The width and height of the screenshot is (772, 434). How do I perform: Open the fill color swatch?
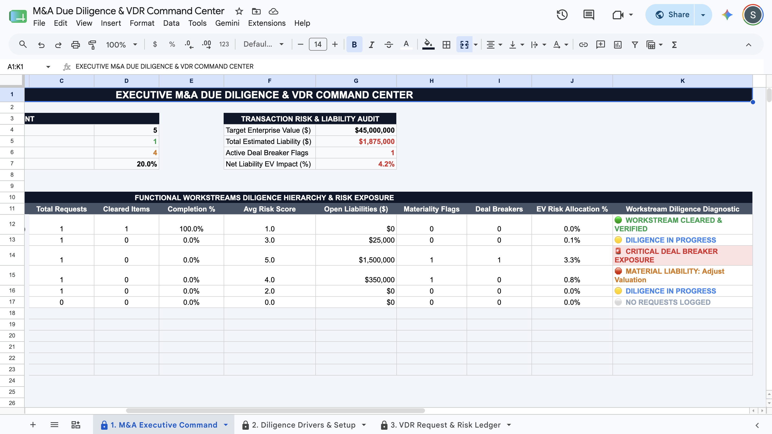[428, 44]
